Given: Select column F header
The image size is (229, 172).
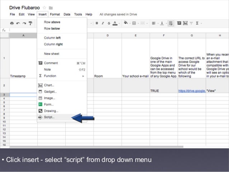Looking at the screenshot, I should coord(164,36).
